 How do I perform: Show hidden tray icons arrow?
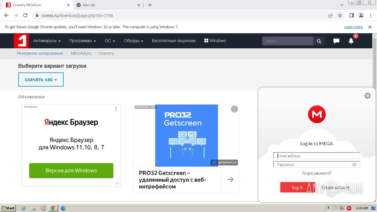(328, 208)
